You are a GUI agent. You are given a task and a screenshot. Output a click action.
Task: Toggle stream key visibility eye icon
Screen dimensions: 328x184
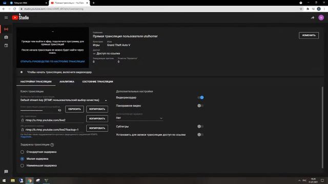tap(59, 110)
